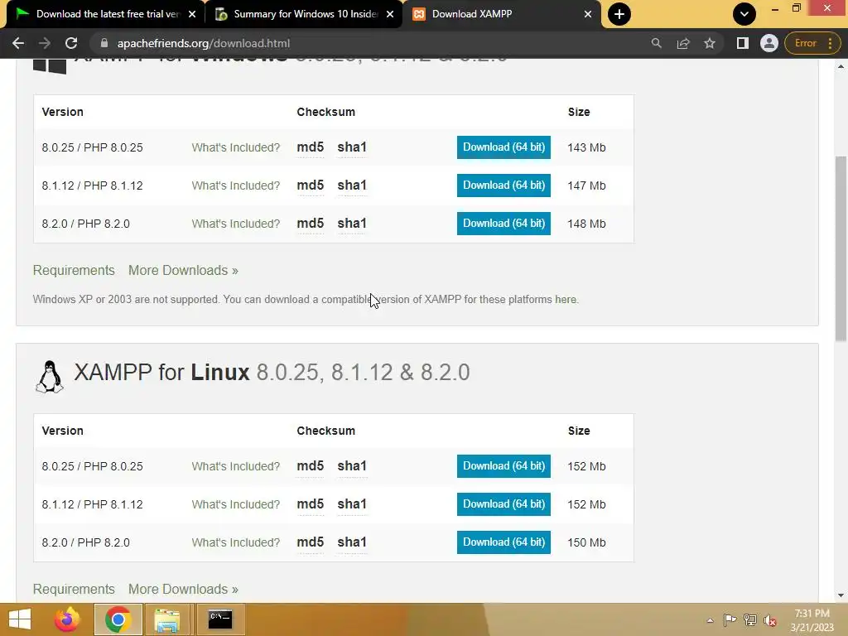This screenshot has height=636, width=848.
Task: Download Windows XAMPP 8.0.25 64 bit
Action: (503, 147)
